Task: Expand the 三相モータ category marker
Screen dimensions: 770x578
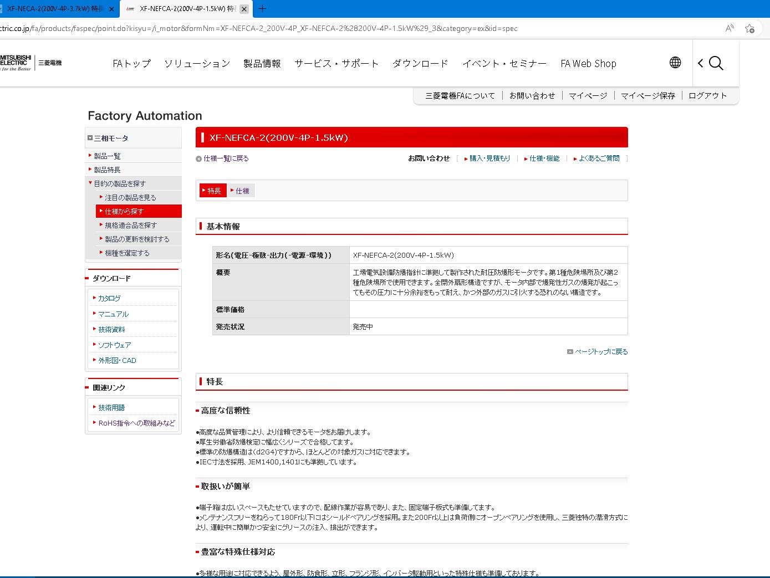Action: coord(90,137)
